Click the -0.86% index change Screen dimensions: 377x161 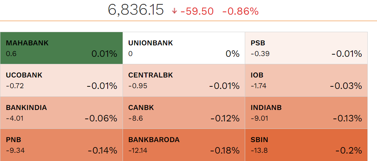[x=240, y=11]
